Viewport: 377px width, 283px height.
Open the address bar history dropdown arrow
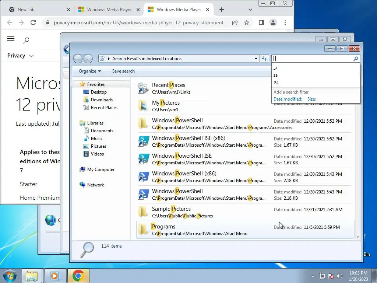256,59
